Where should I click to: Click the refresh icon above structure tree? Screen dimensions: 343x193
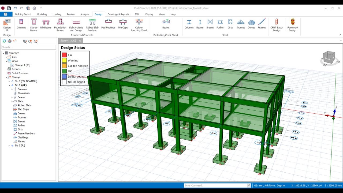click(x=4, y=41)
